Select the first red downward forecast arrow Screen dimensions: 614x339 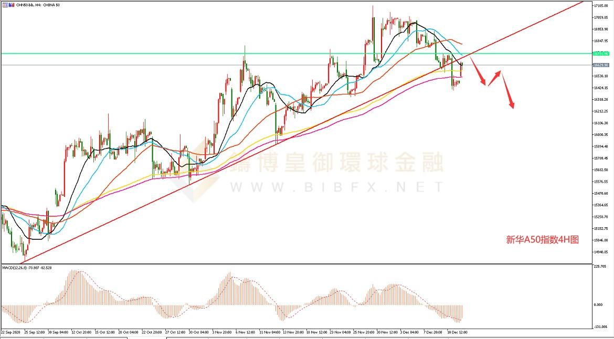478,70
